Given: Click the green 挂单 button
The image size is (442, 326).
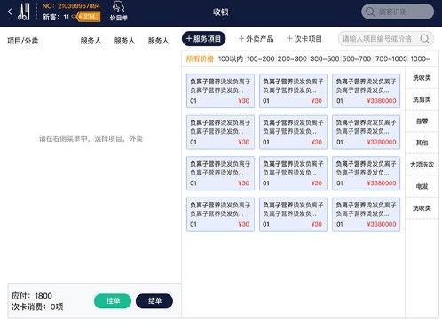Looking at the screenshot, I should 113,301.
